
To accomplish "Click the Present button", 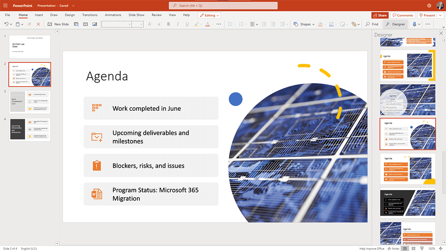I will (x=428, y=15).
